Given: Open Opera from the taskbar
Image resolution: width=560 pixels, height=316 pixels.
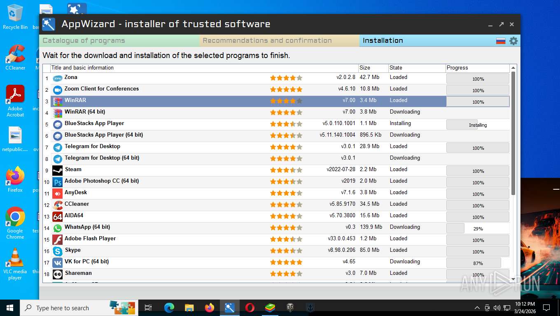Looking at the screenshot, I should point(250,308).
